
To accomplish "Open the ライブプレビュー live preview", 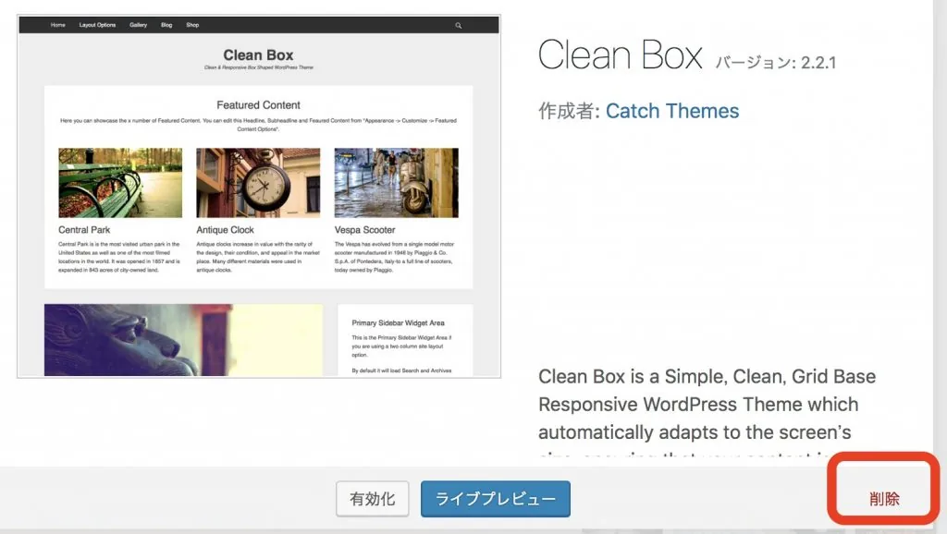I will click(496, 498).
